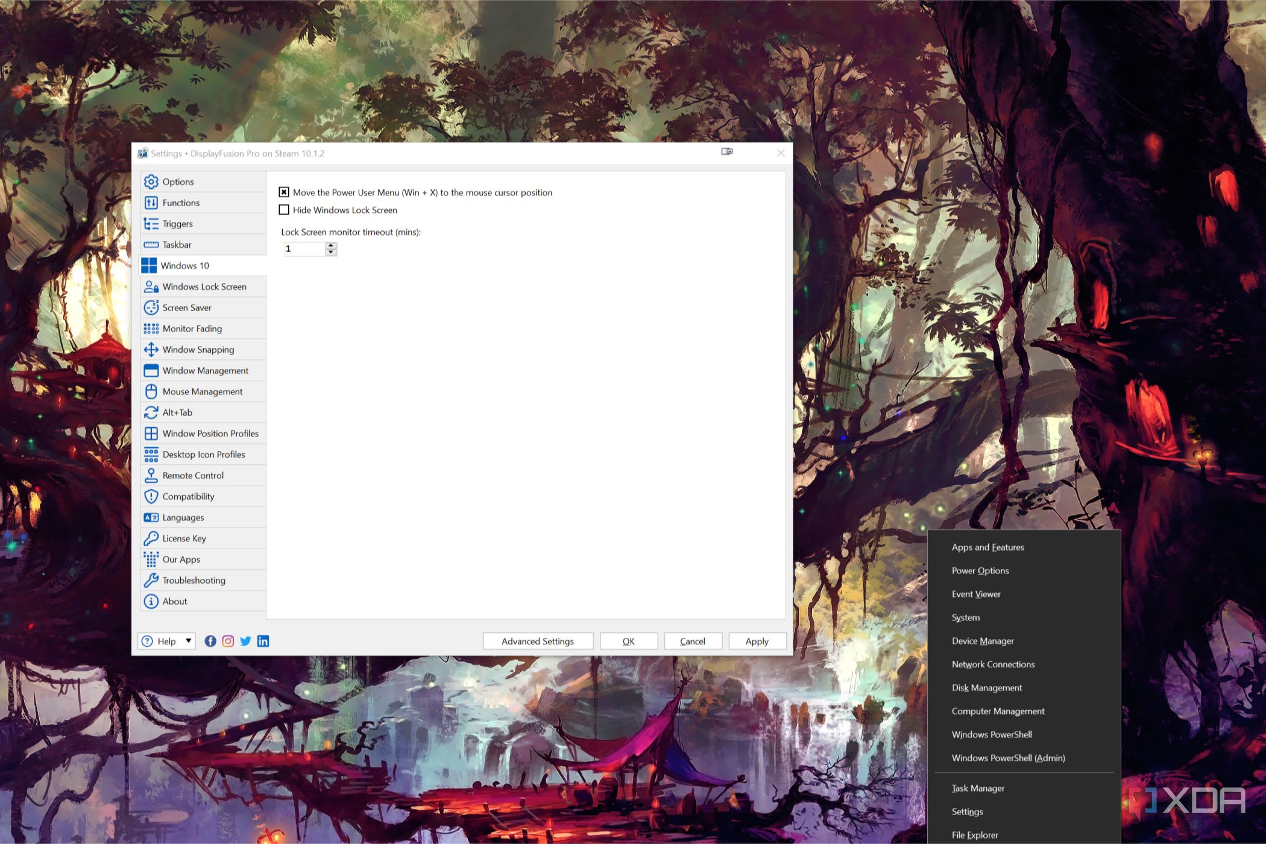The width and height of the screenshot is (1266, 844).
Task: Select the License Key icon
Action: pos(151,538)
